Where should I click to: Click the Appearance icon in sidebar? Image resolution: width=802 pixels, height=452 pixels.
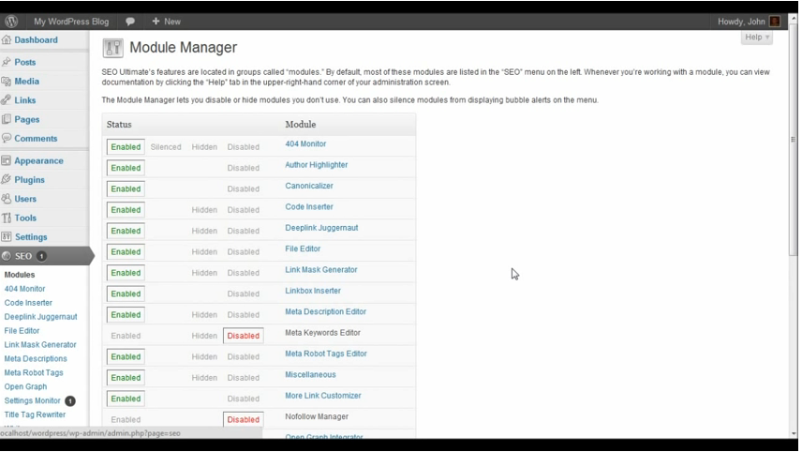pos(7,160)
